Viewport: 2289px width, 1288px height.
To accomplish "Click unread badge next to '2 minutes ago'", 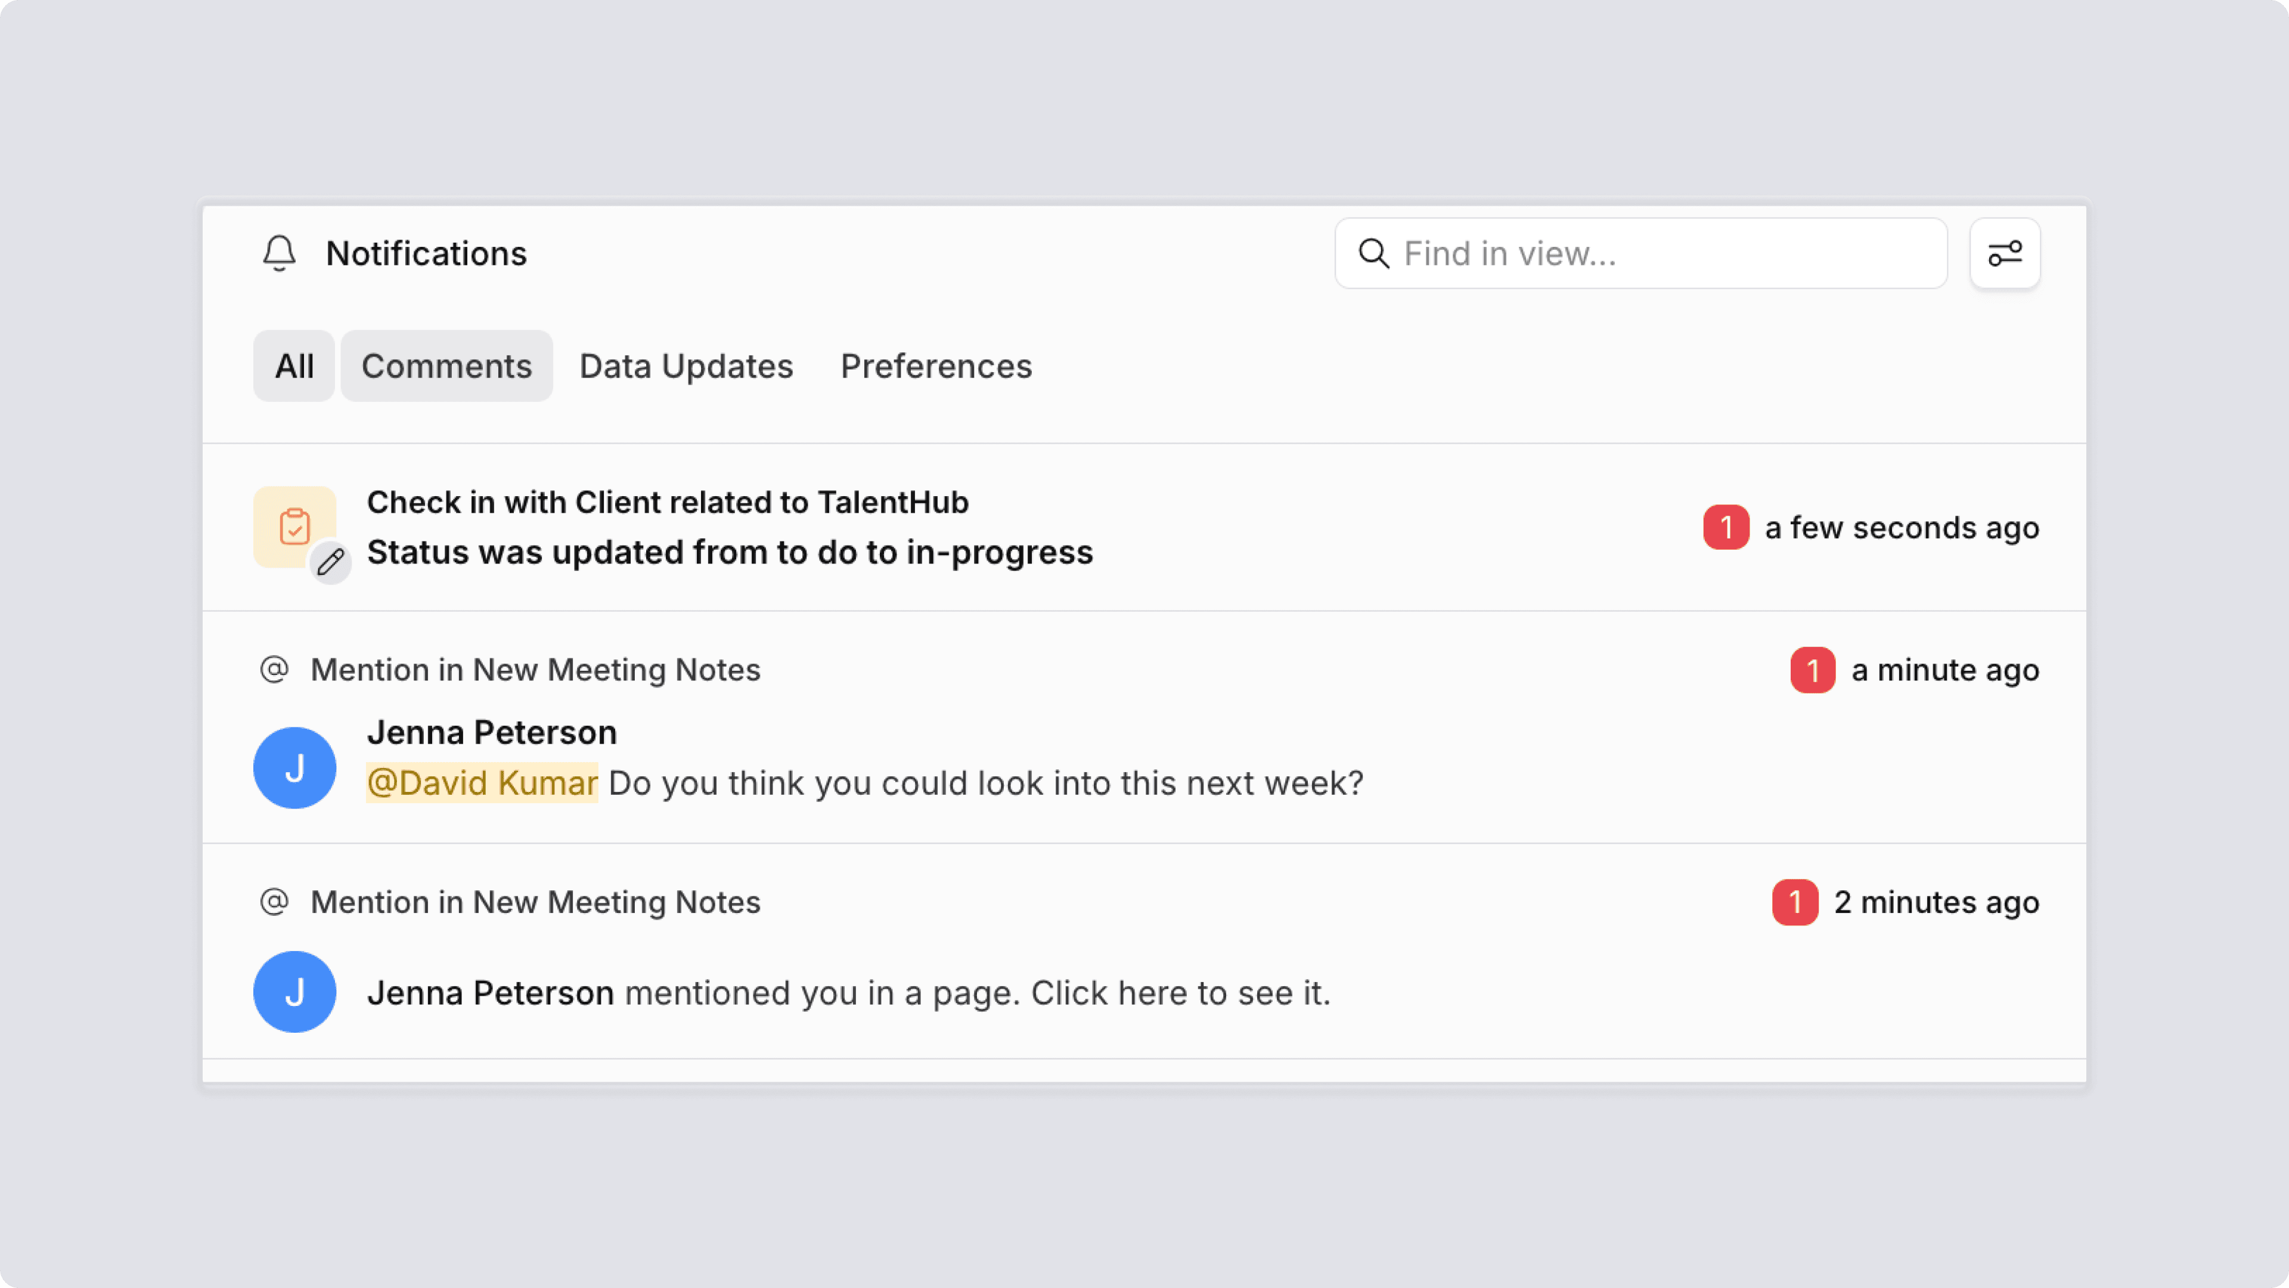I will pos(1795,902).
